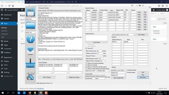Reload the page in Firefox

coord(10,6)
